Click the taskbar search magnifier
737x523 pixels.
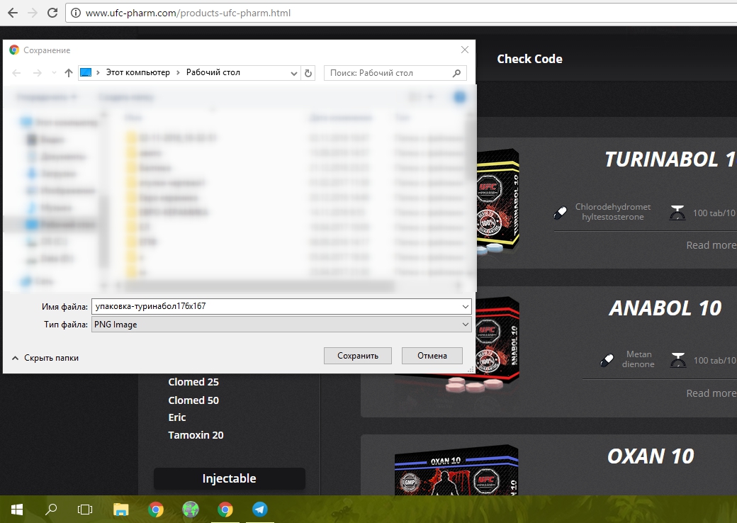(51, 509)
